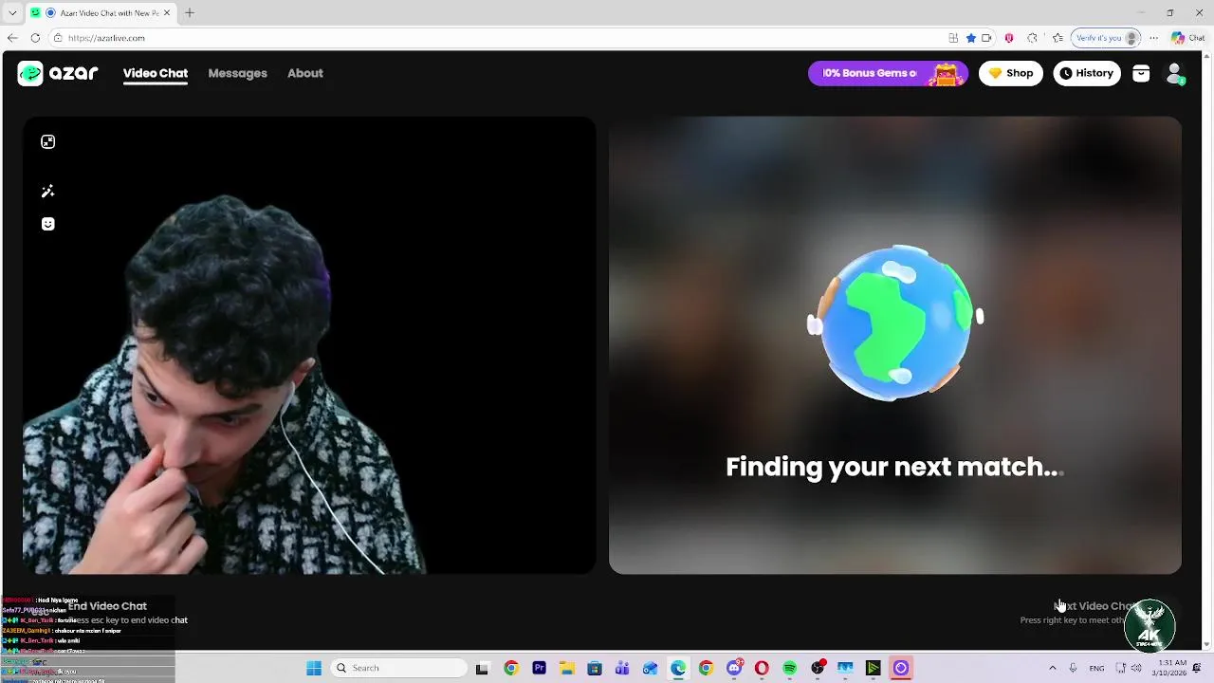Toggle the video layout expand icon
The height and width of the screenshot is (683, 1214).
click(48, 141)
